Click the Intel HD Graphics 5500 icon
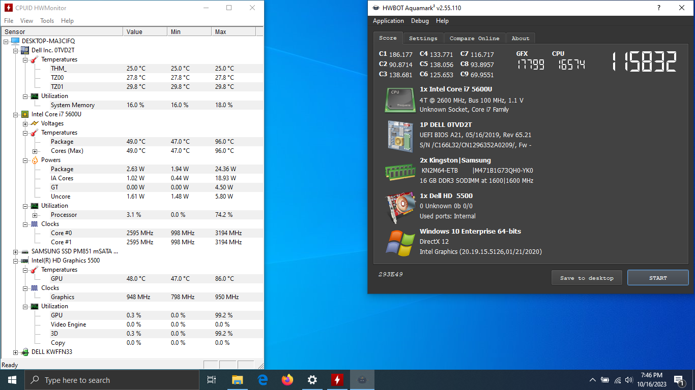This screenshot has height=390, width=695. coord(24,261)
